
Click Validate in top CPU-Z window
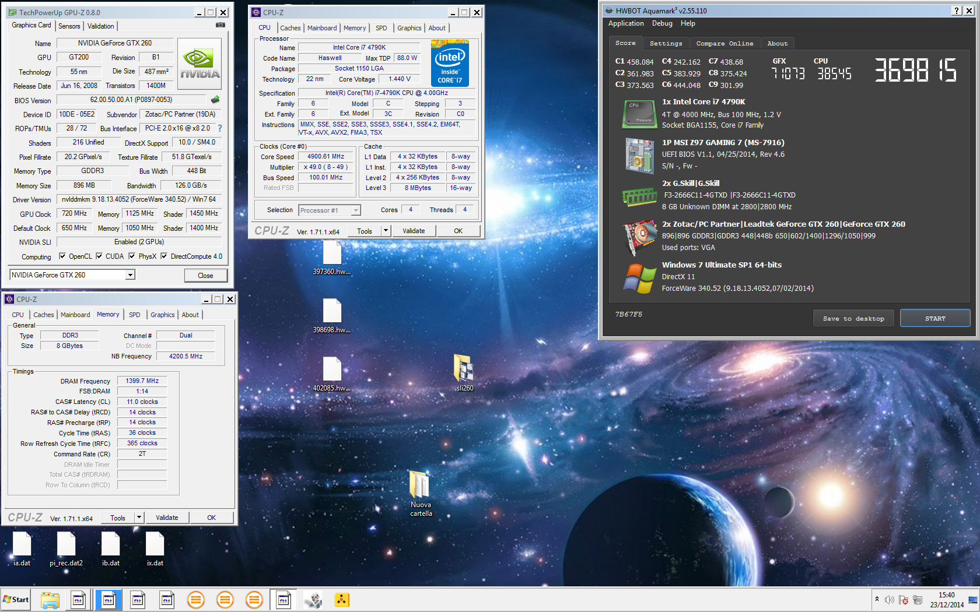(414, 231)
